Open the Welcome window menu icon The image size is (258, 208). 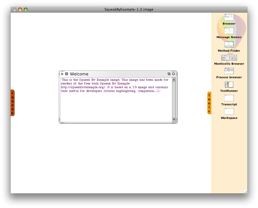[67, 74]
